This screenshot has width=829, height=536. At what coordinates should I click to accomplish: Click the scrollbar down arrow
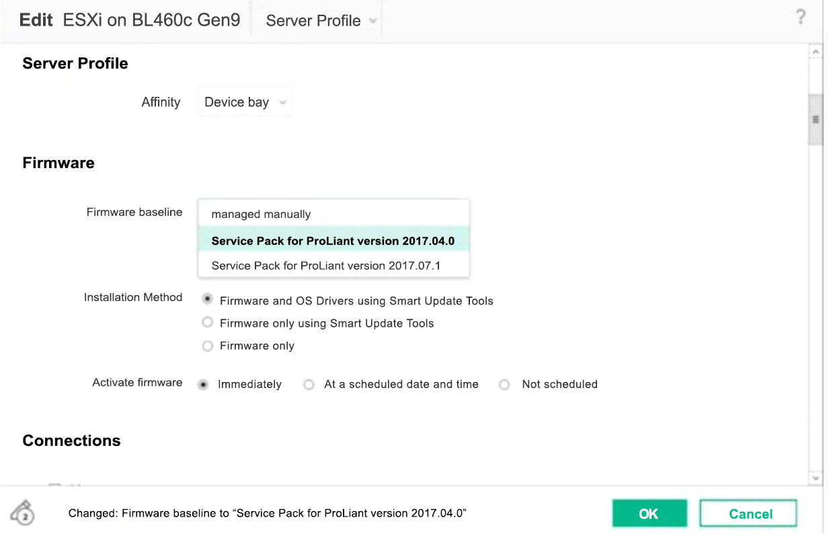(816, 477)
